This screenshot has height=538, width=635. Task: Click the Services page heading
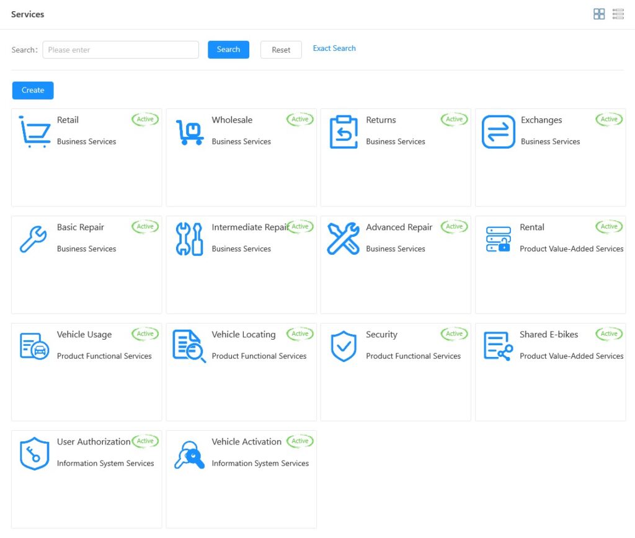click(x=27, y=14)
